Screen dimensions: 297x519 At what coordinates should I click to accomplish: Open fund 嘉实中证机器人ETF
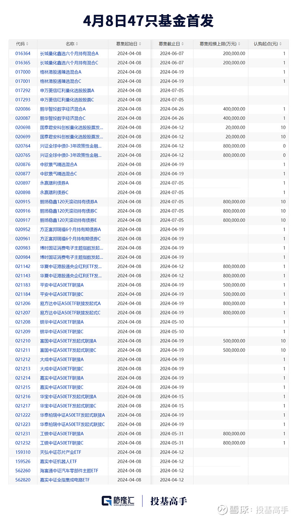click(x=59, y=461)
